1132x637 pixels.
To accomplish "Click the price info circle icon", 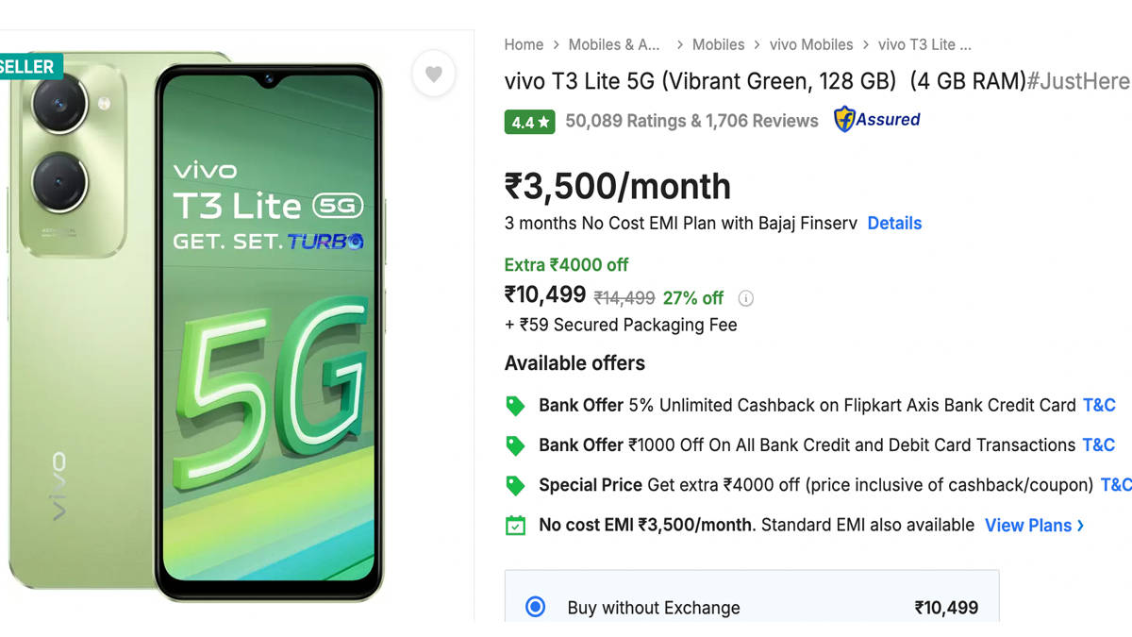I will [745, 298].
